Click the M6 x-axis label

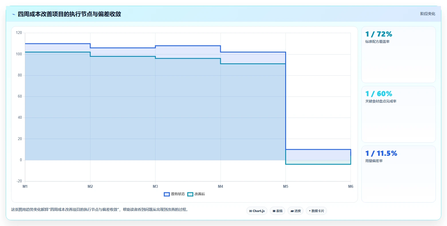351,186
